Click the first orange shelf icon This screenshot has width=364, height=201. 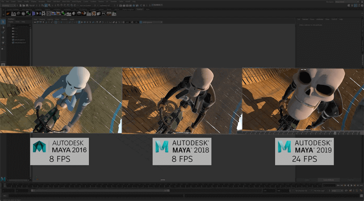click(8, 13)
